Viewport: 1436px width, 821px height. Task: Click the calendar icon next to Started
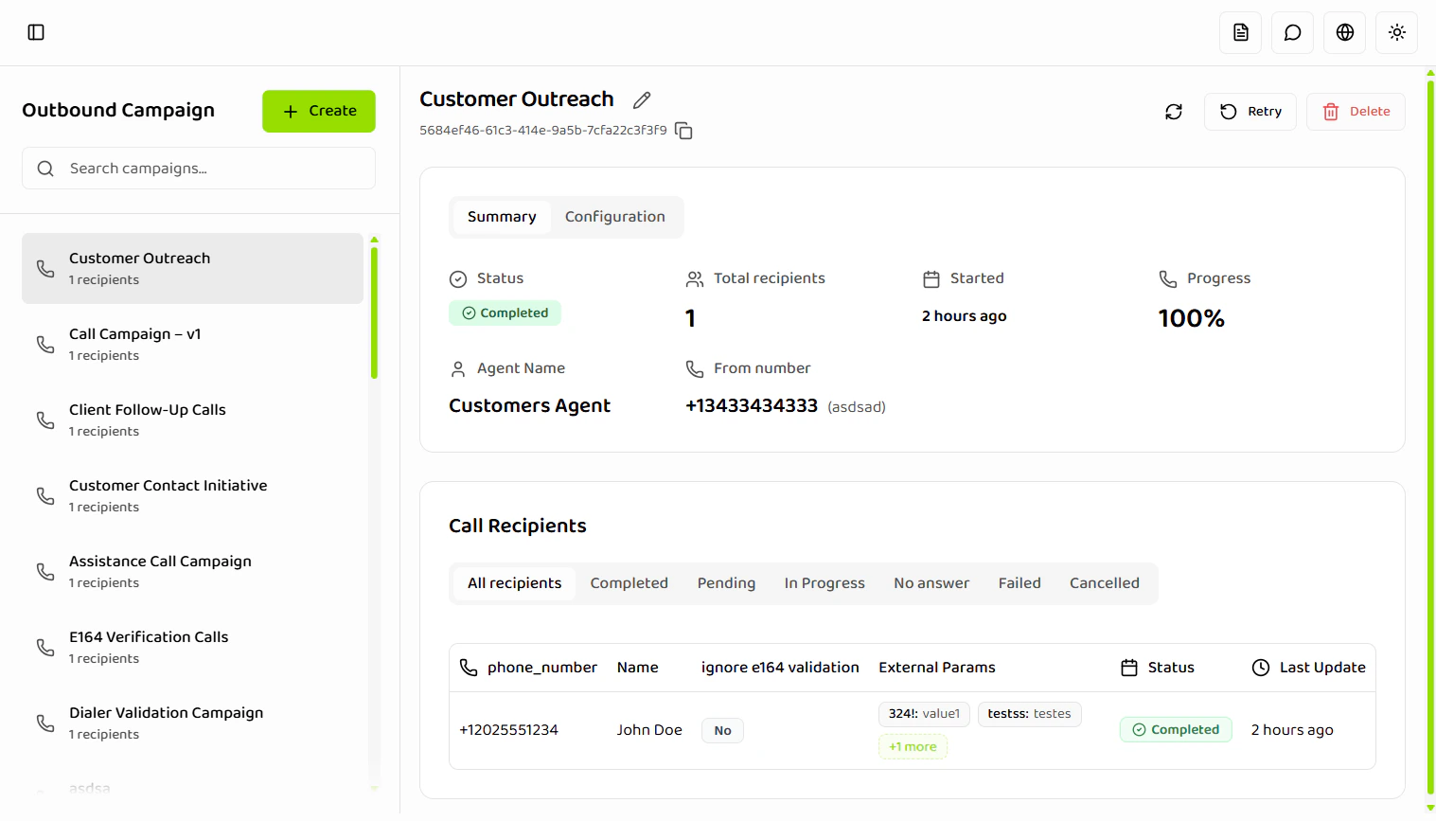(x=931, y=277)
